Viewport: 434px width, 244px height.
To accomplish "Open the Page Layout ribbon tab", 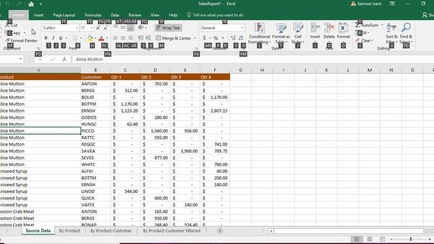I will click(x=64, y=15).
